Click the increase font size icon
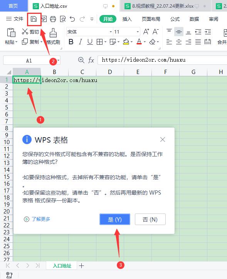This screenshot has height=279, width=227. click(146, 32)
